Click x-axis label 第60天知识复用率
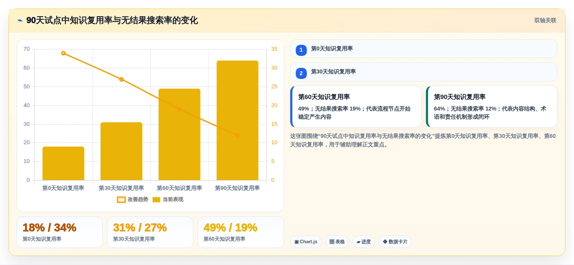 click(179, 188)
